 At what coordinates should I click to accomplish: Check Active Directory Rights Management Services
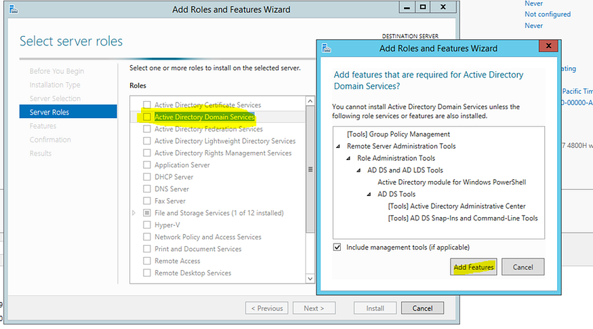pyautogui.click(x=147, y=153)
